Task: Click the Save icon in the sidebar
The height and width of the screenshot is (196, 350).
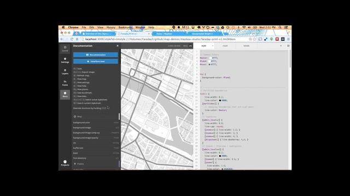Action: 65,48
